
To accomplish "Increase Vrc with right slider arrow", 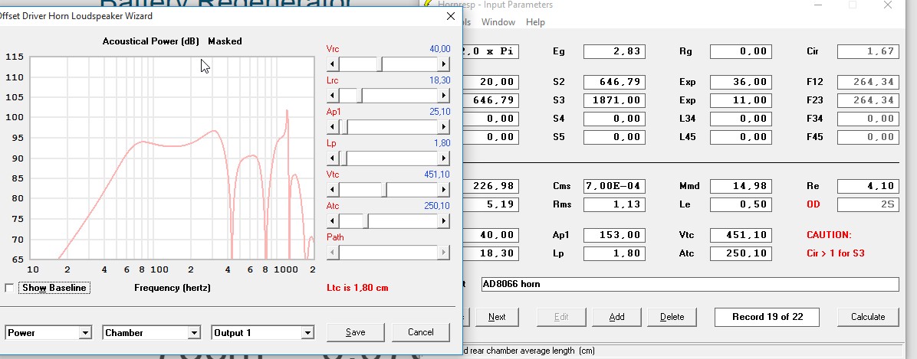I will pos(444,64).
